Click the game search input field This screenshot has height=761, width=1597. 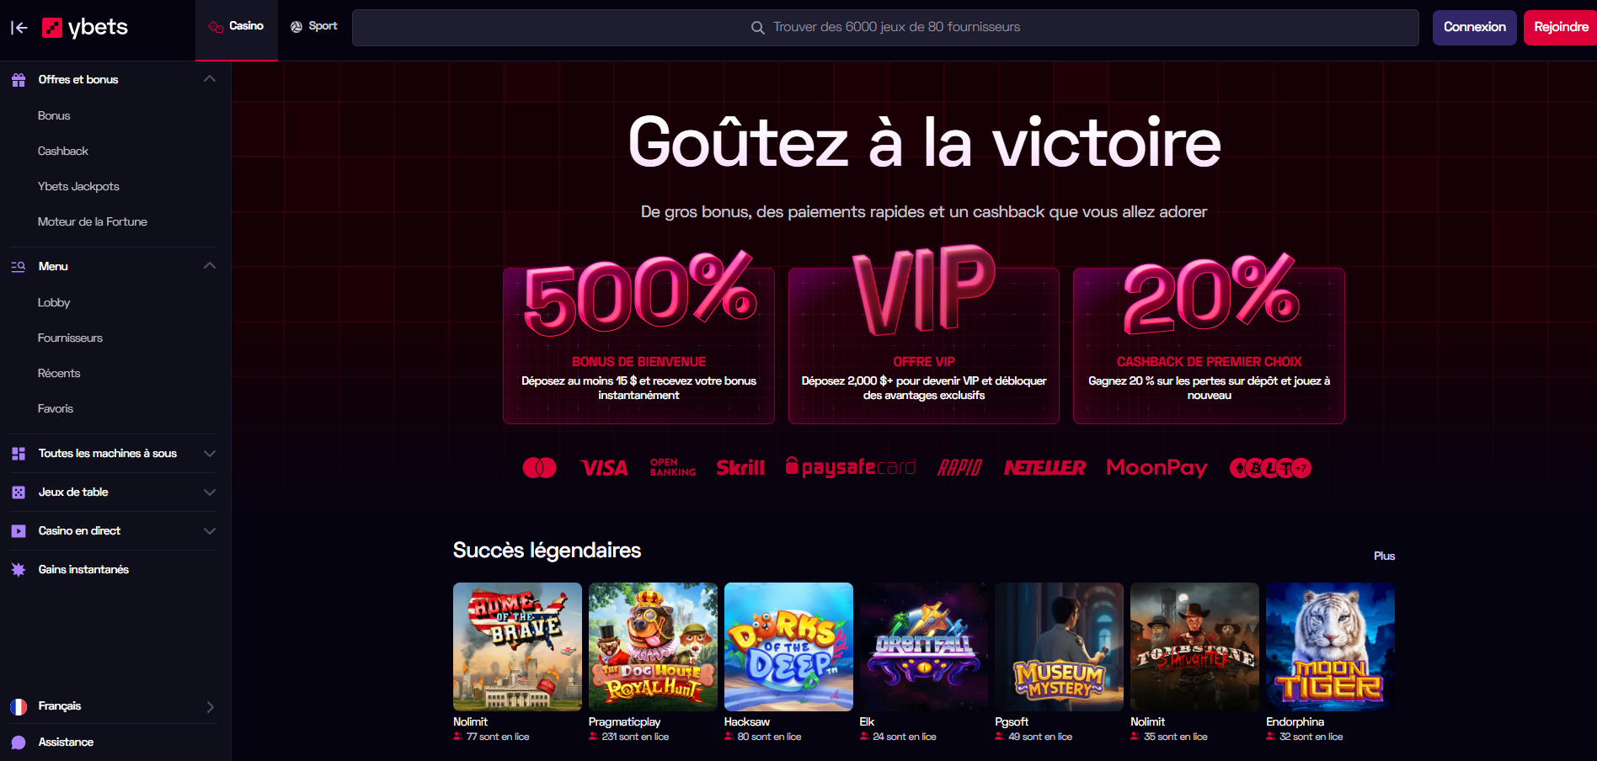[x=885, y=28]
